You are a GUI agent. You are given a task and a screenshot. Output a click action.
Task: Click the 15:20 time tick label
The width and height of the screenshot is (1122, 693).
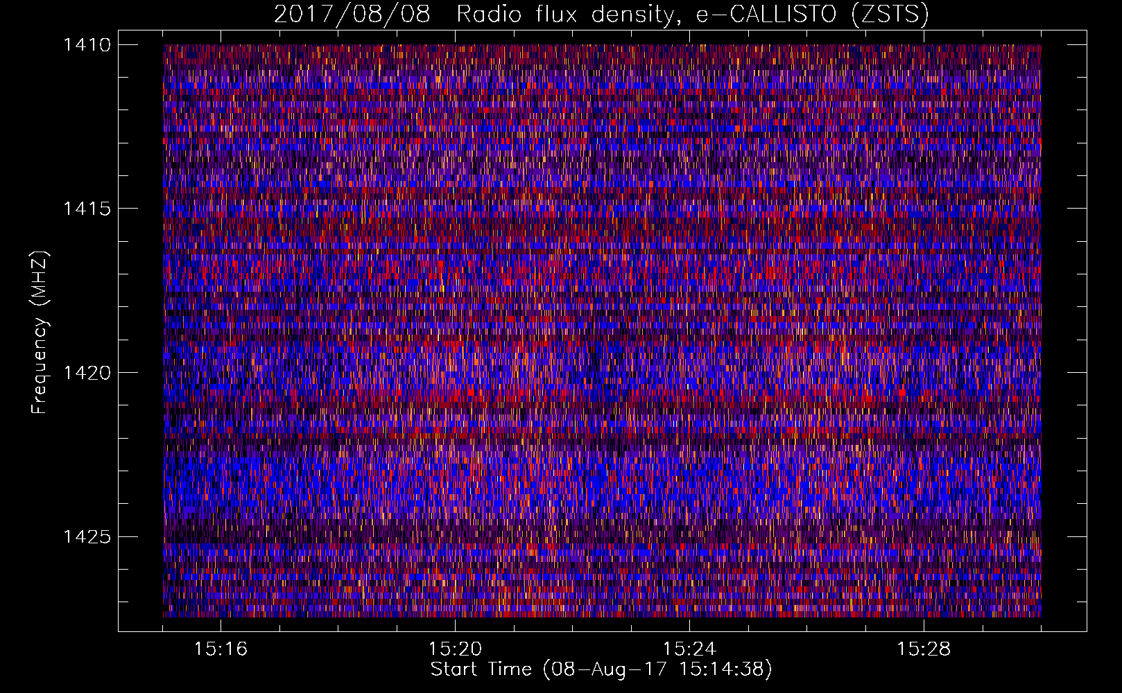click(x=455, y=649)
